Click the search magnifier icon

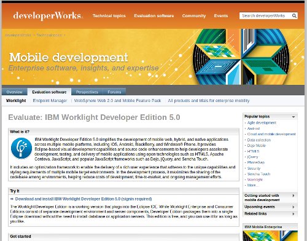pyautogui.click(x=294, y=16)
